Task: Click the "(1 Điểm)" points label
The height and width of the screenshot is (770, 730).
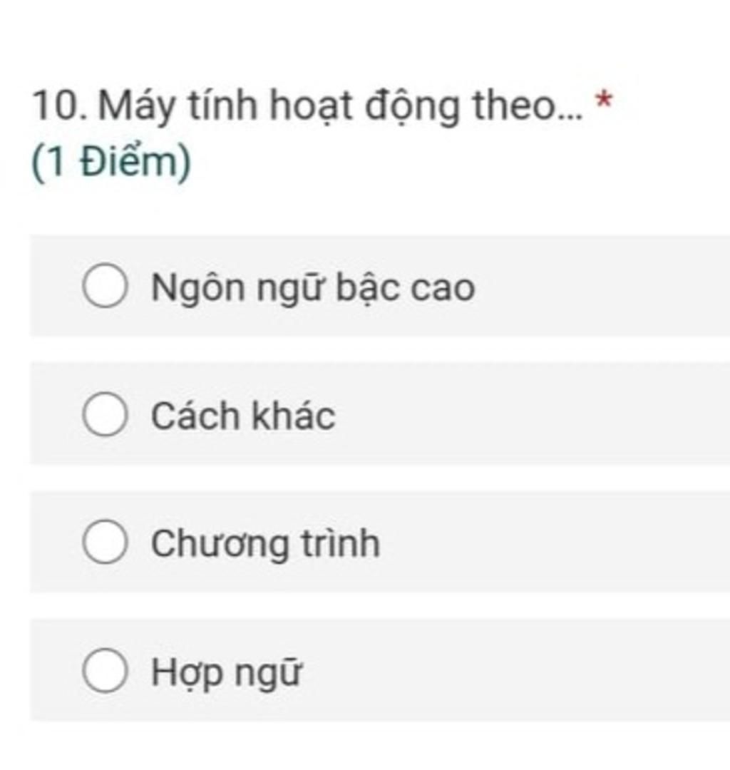Action: click(111, 163)
